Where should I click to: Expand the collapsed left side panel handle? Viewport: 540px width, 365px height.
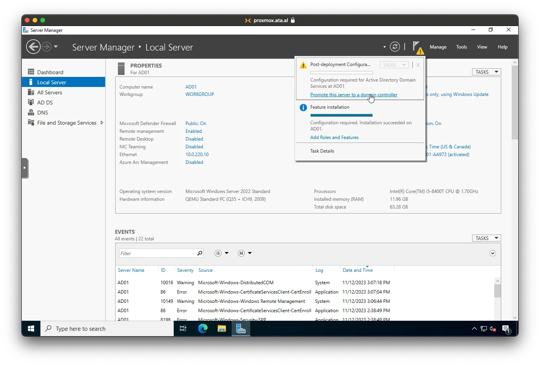(25, 168)
